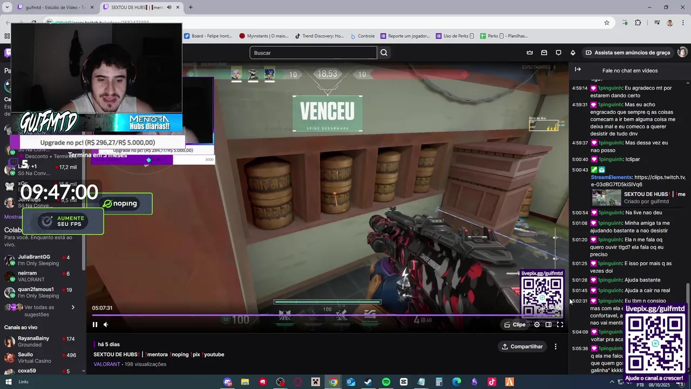Open the Prime loot crown icon

(x=530, y=52)
